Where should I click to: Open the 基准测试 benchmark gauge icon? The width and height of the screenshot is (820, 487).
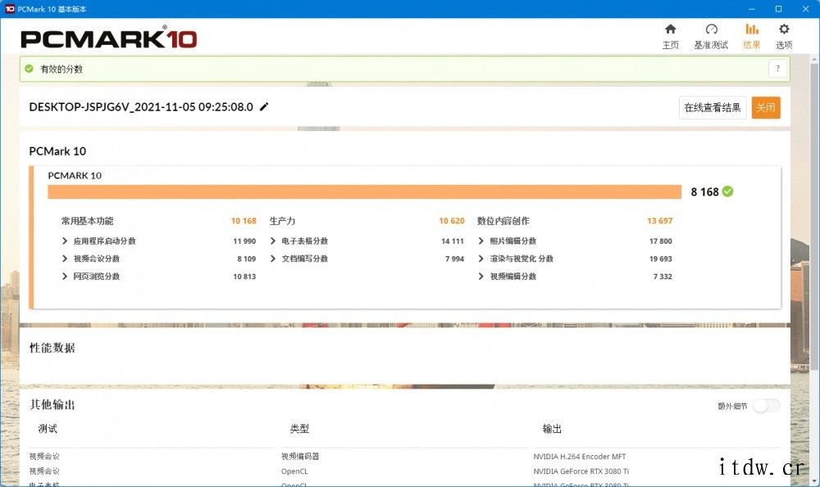click(x=711, y=29)
